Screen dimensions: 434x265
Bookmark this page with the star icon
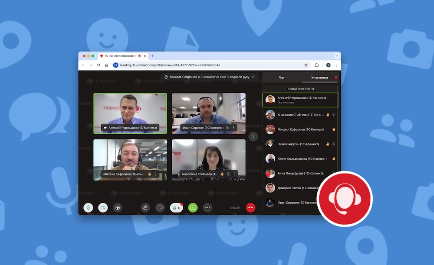click(x=306, y=65)
